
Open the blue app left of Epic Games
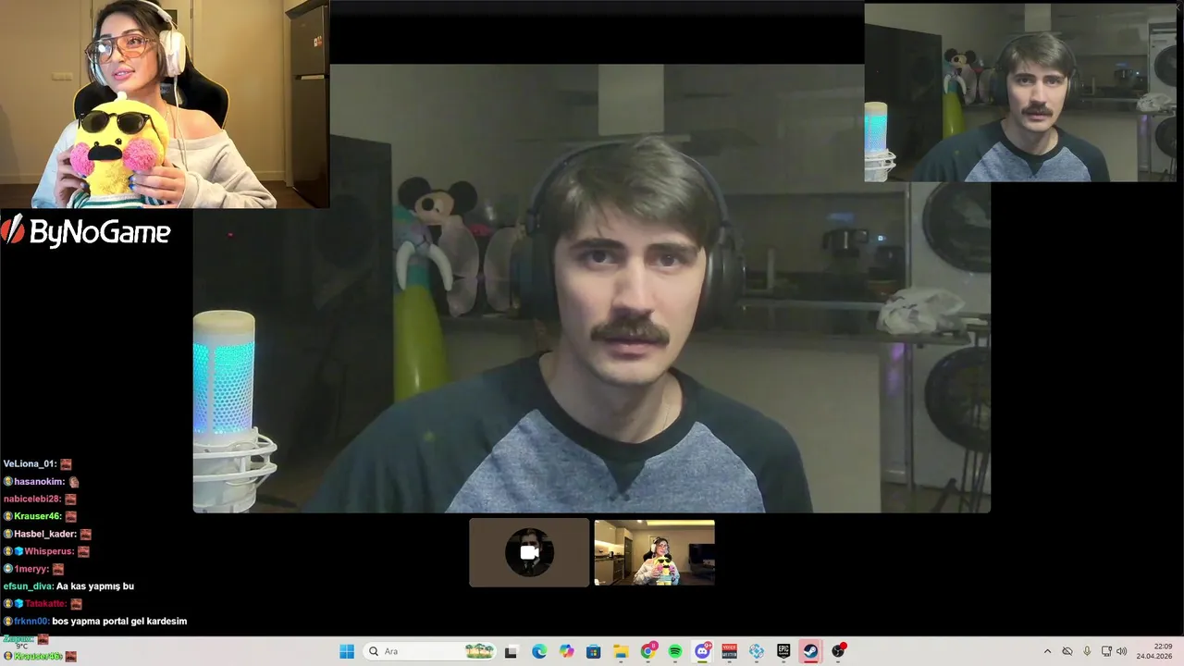[757, 651]
